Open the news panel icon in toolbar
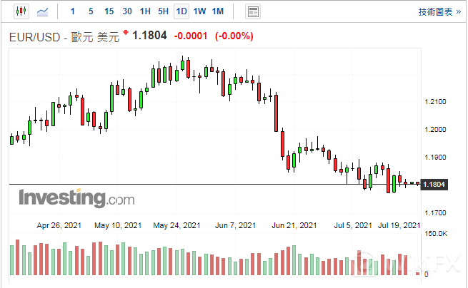Viewport: 468px width, 288px height. 252,11
